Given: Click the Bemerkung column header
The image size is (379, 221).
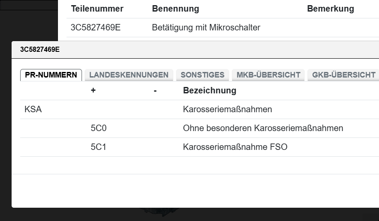Looking at the screenshot, I should tap(330, 9).
